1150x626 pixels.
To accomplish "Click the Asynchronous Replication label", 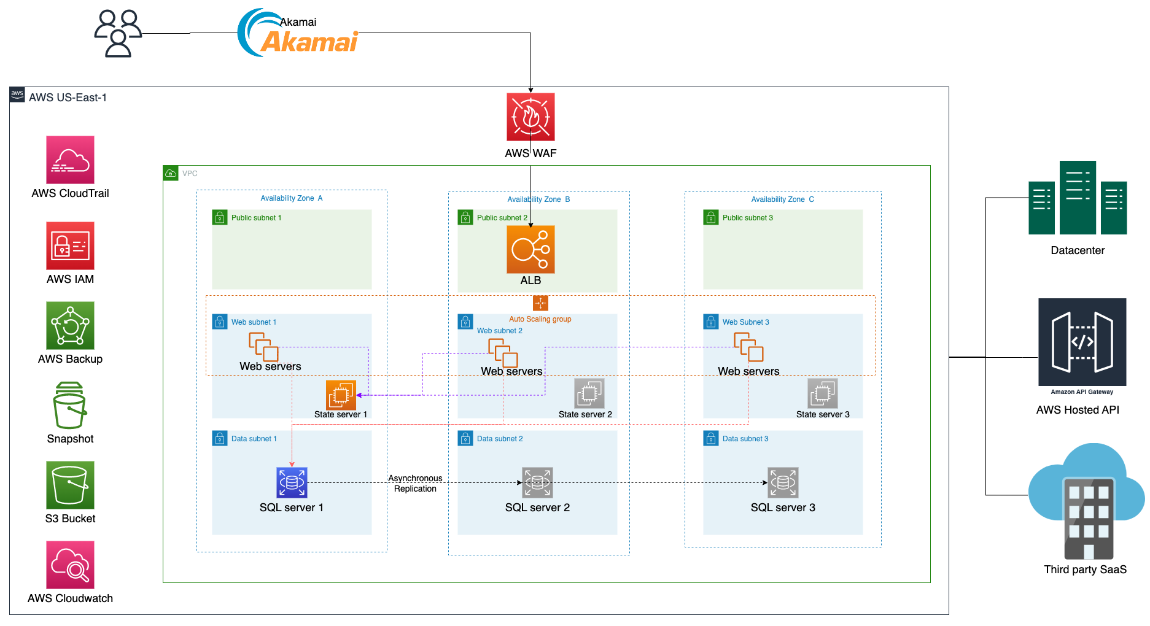I will pyautogui.click(x=415, y=484).
